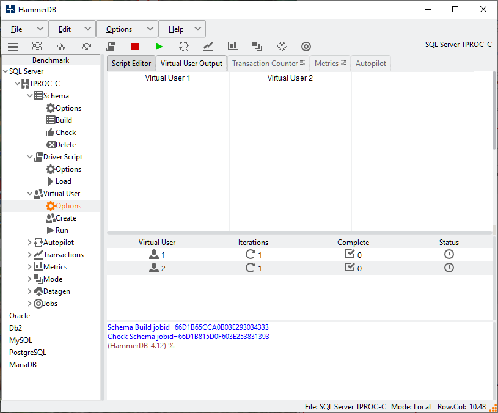Select MySQL in the benchmark tree
This screenshot has height=413, width=498.
tap(21, 340)
